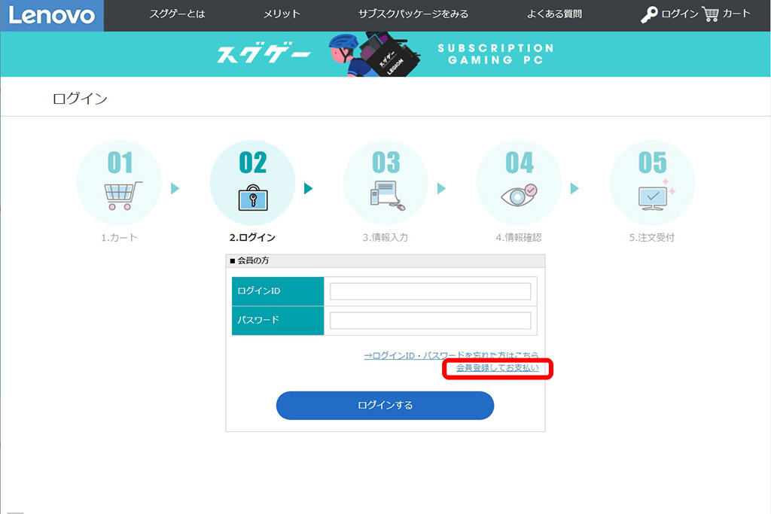Click the 2.ログイン step label

[x=252, y=237]
